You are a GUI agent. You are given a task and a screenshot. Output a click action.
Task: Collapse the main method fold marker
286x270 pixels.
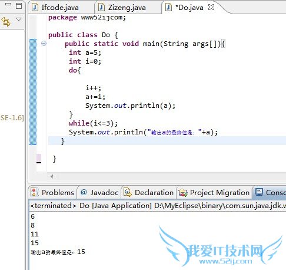[x=44, y=44]
